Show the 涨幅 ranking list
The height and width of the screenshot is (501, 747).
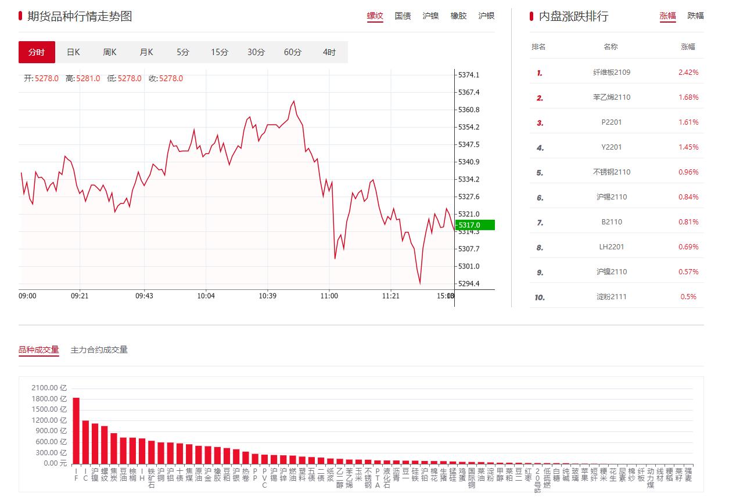pos(668,16)
